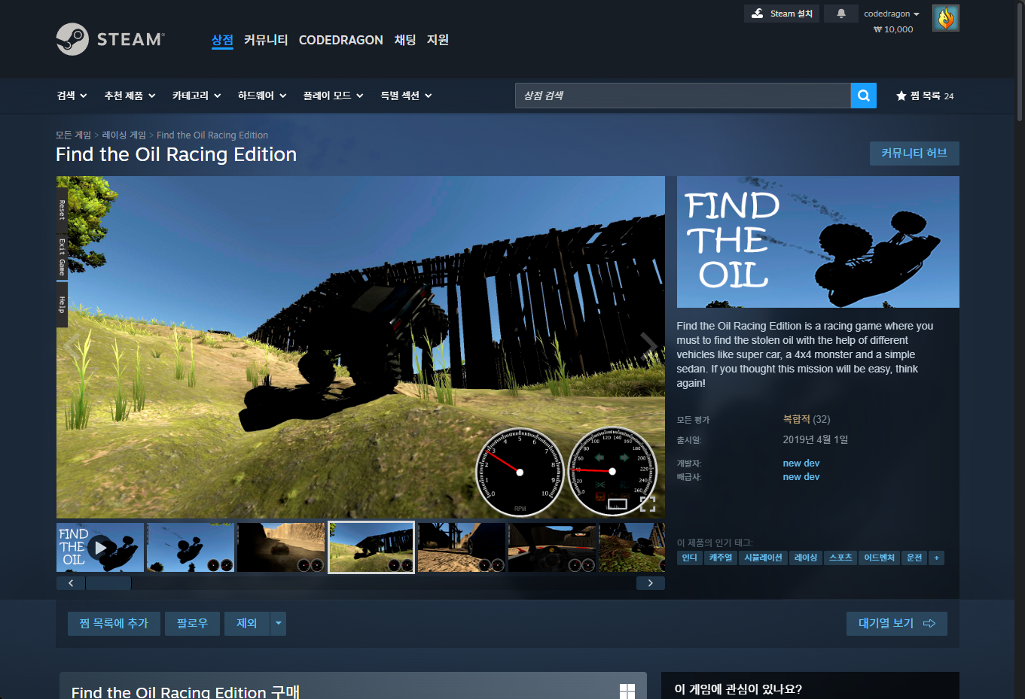Play the trailer video thumbnail
This screenshot has height=699, width=1025.
click(x=100, y=548)
